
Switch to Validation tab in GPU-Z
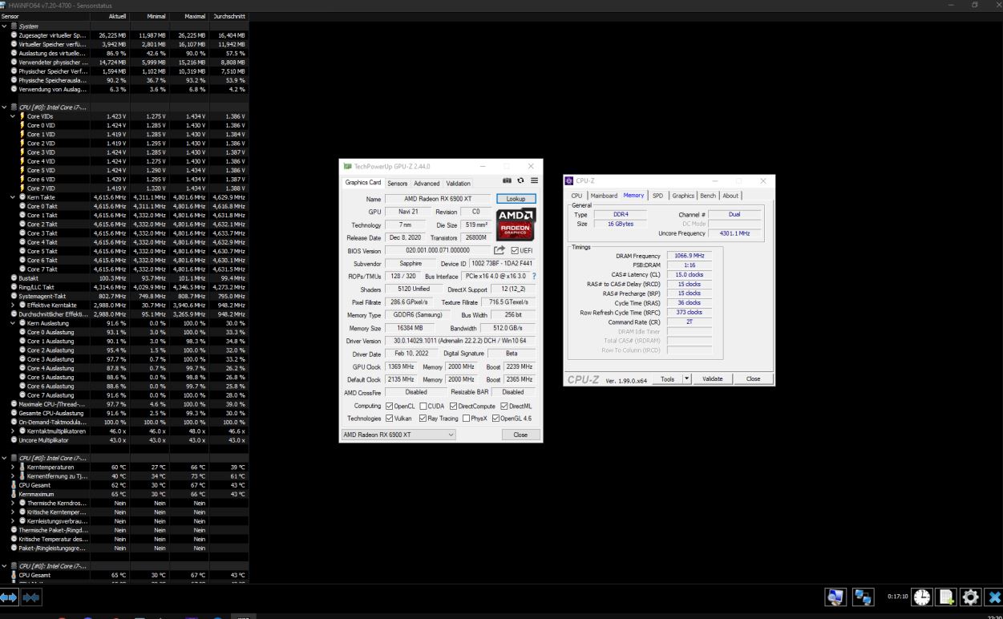[459, 184]
